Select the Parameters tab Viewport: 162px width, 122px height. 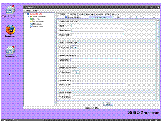coord(101,17)
